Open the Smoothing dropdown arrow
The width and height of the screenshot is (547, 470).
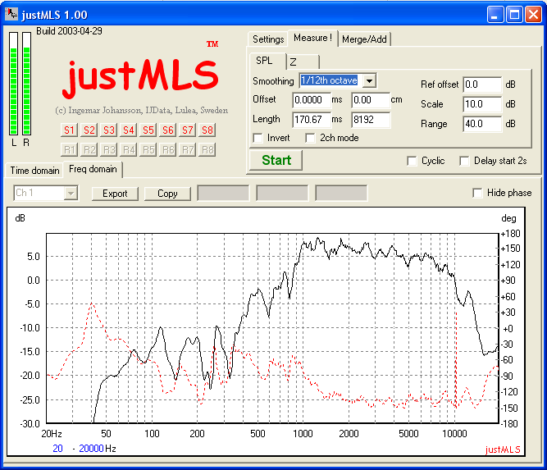tap(369, 81)
